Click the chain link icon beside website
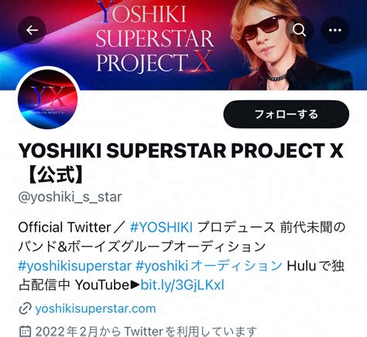 [x=25, y=309]
